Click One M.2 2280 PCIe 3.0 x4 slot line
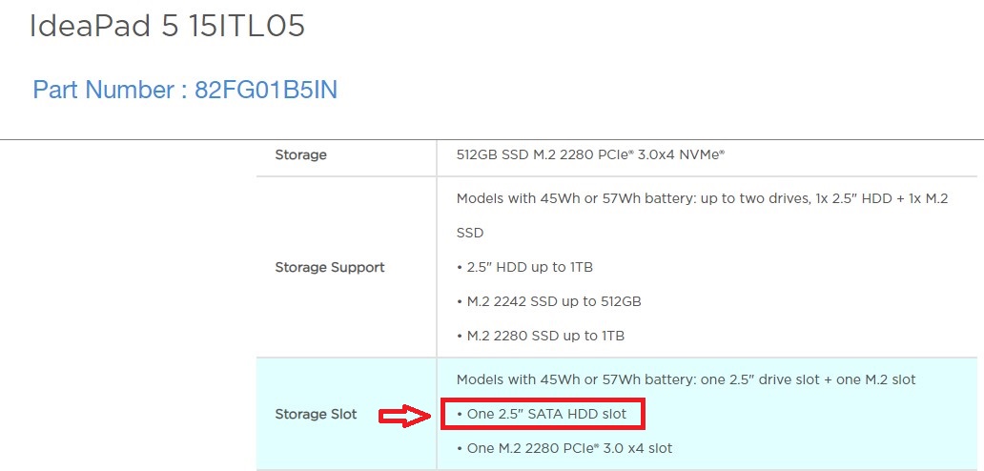 click(x=564, y=448)
